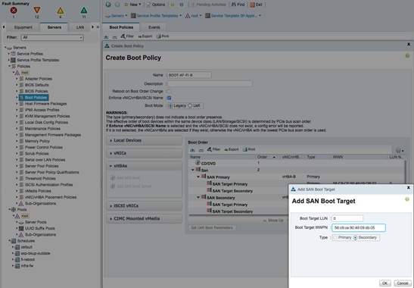Switch to the Equipment tab

coord(23,27)
